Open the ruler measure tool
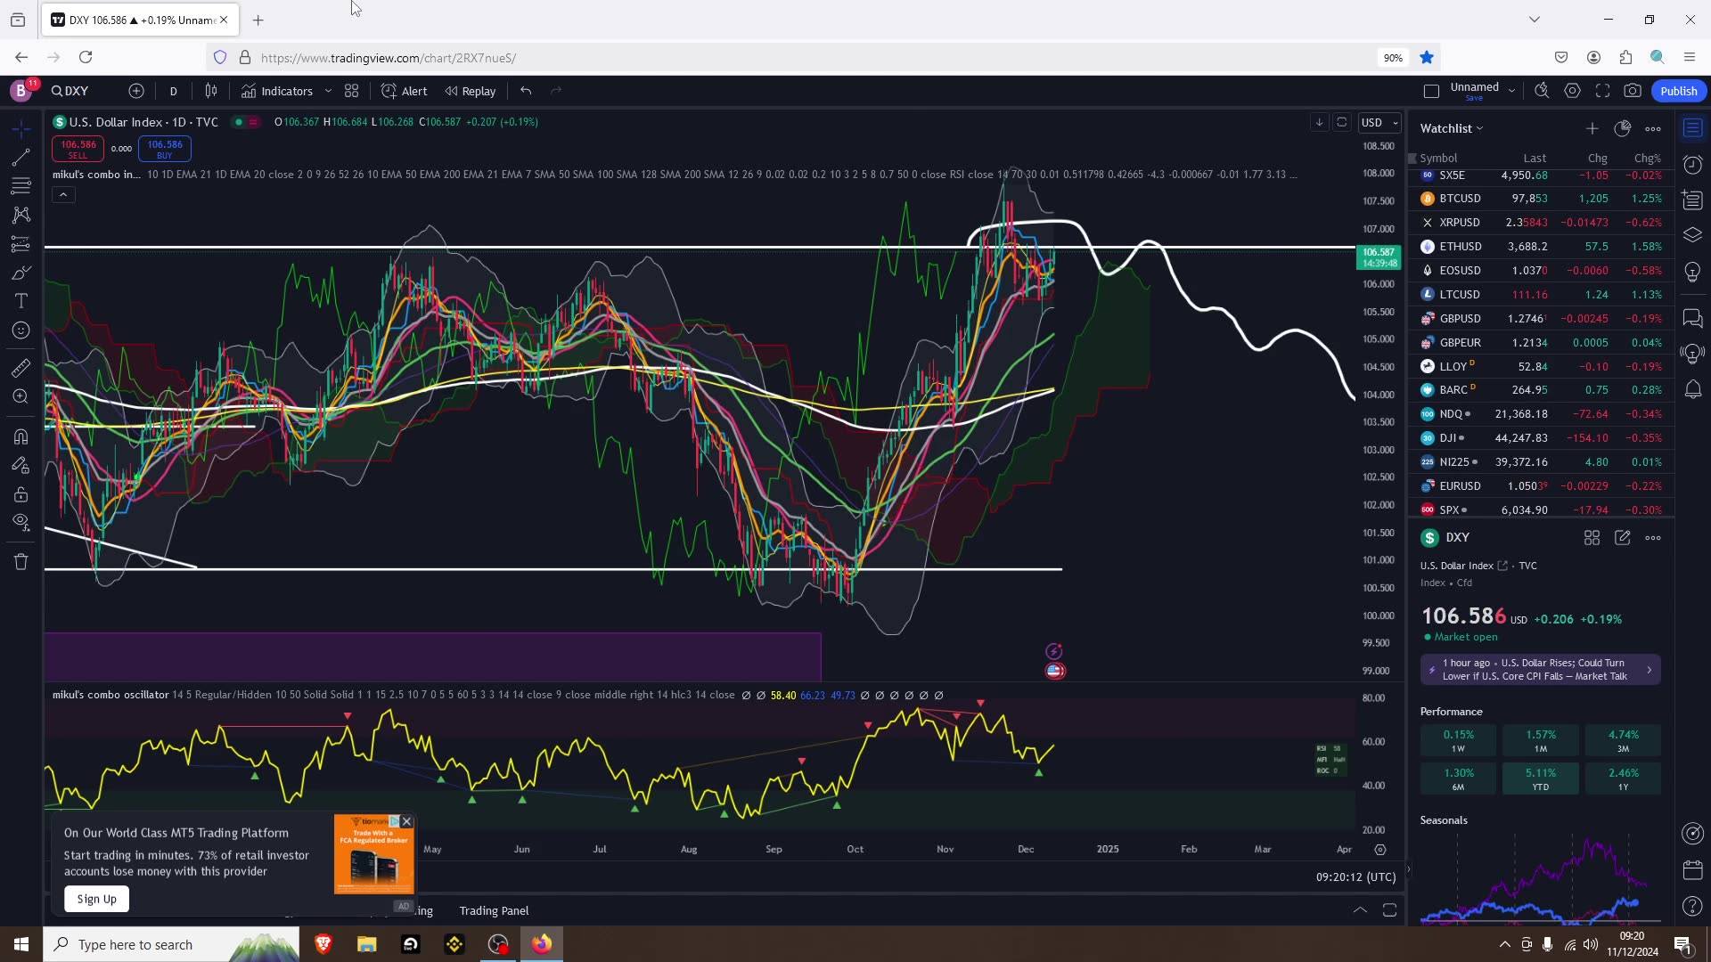This screenshot has width=1711, height=962. tap(20, 368)
